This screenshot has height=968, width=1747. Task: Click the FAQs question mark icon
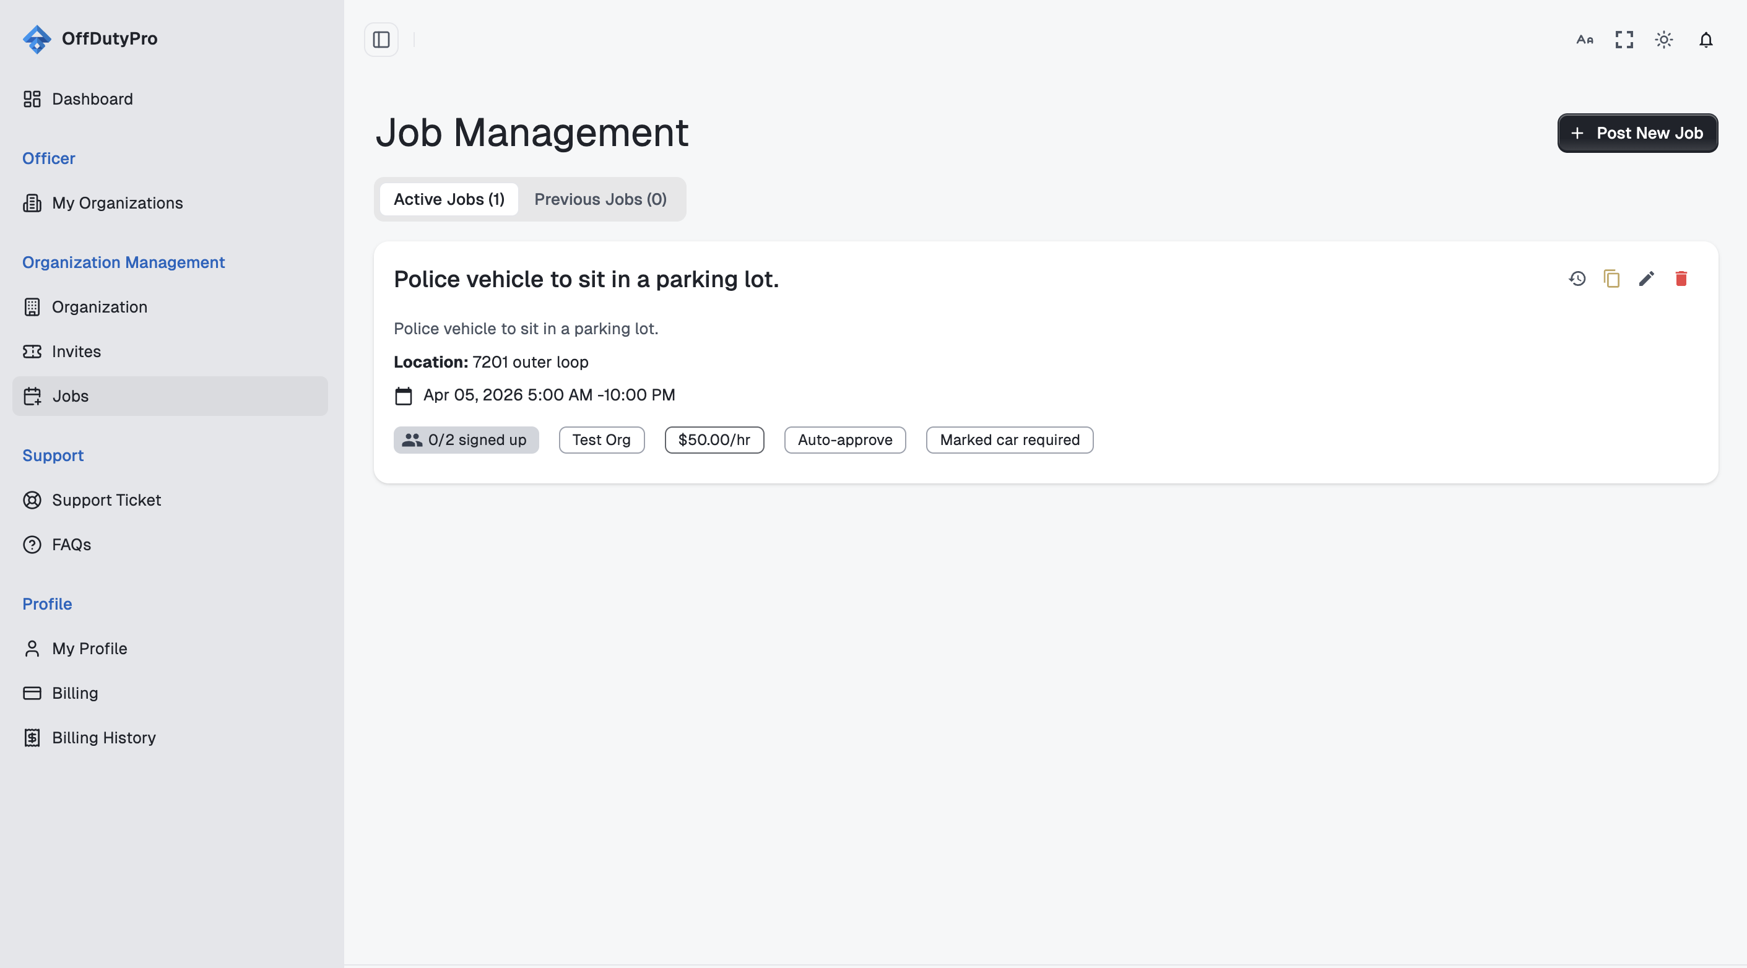32,544
